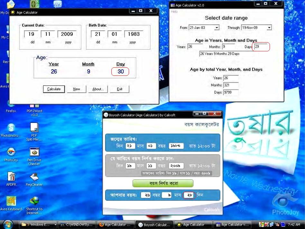Click the total Months field showing 321
305x229 pixels.
231,85
